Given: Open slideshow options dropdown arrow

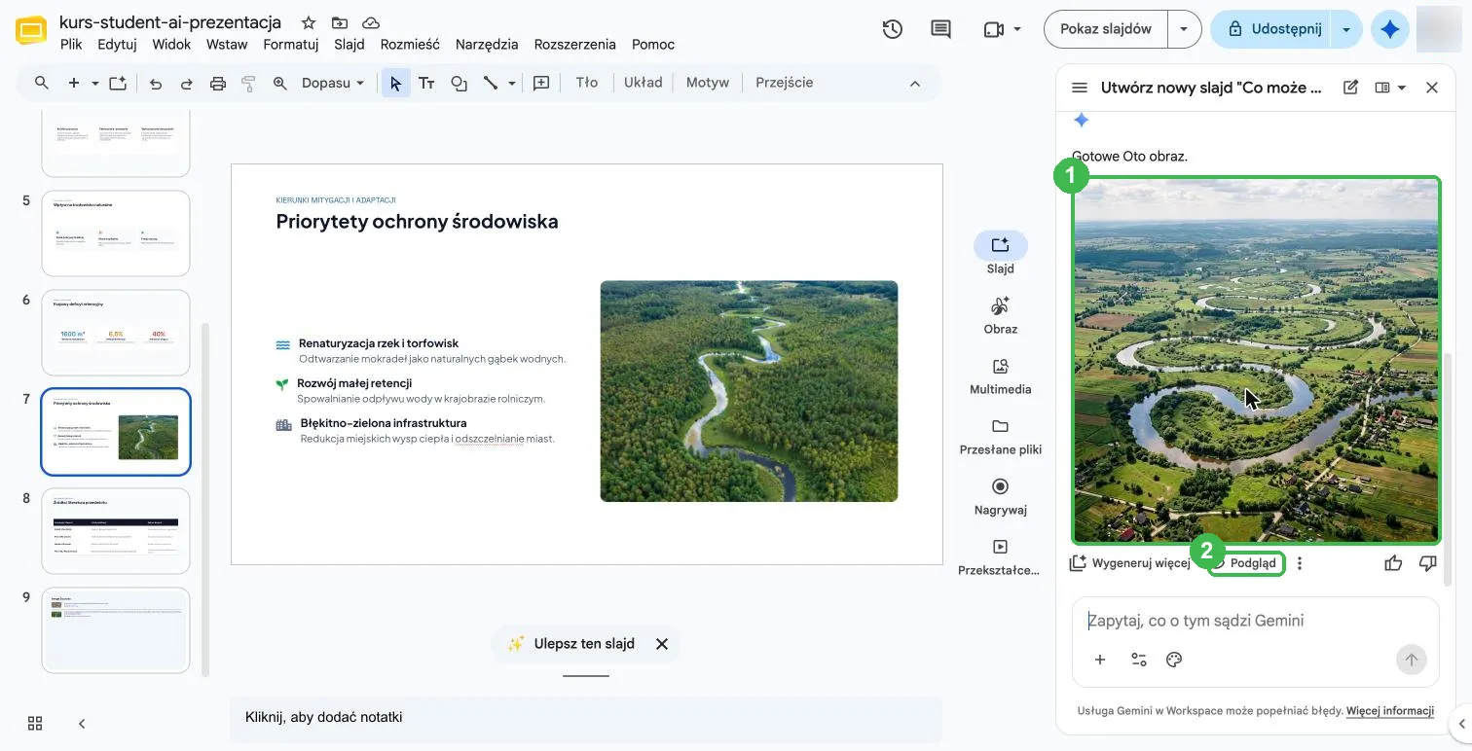Looking at the screenshot, I should pyautogui.click(x=1184, y=29).
